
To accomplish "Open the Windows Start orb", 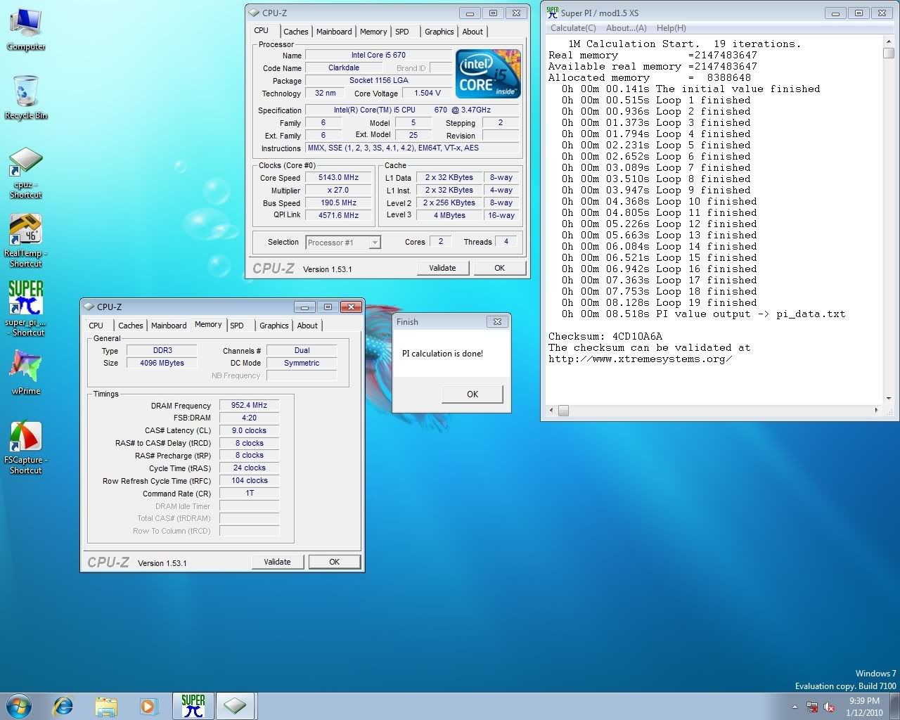I will pos(19,706).
